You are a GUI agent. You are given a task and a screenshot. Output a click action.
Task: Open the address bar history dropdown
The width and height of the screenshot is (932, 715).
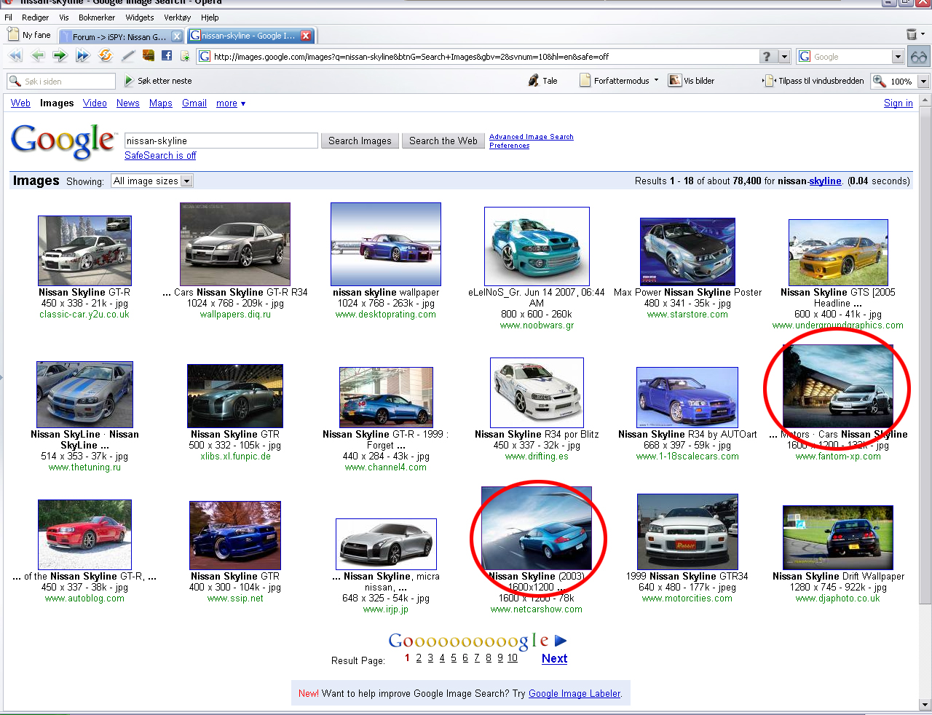tap(784, 57)
